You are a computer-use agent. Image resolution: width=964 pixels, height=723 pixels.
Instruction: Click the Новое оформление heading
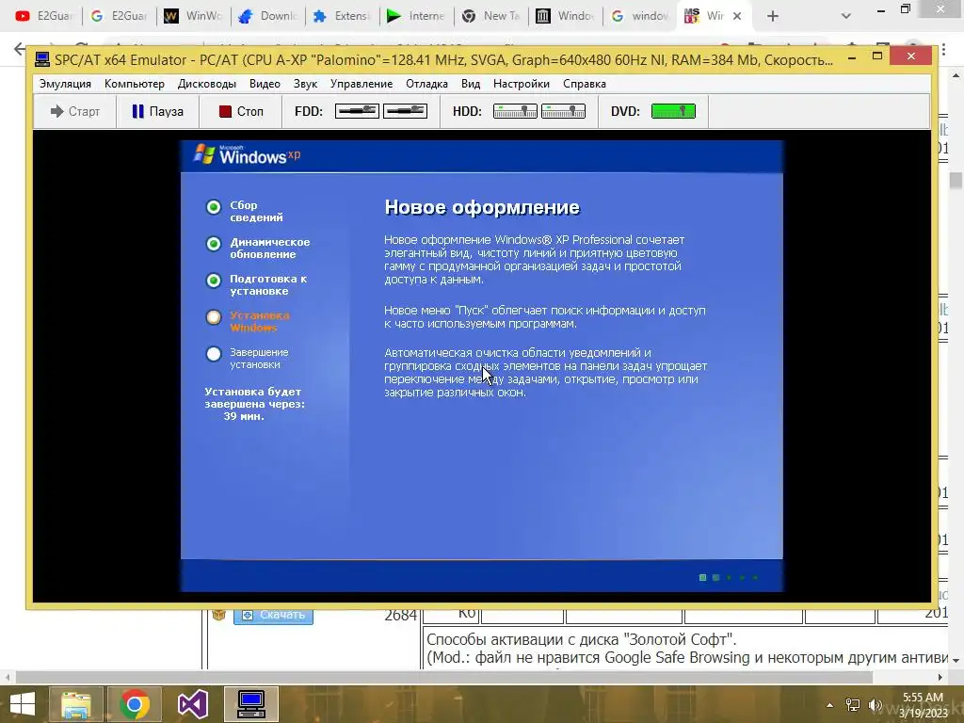pyautogui.click(x=482, y=207)
